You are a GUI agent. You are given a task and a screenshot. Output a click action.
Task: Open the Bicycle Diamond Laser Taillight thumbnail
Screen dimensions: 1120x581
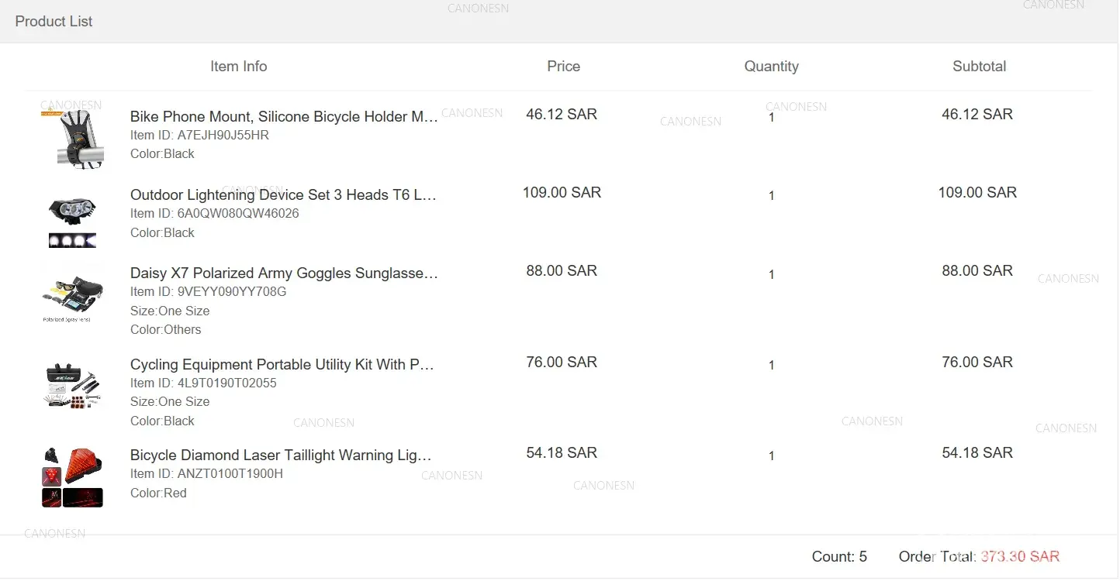click(x=72, y=477)
